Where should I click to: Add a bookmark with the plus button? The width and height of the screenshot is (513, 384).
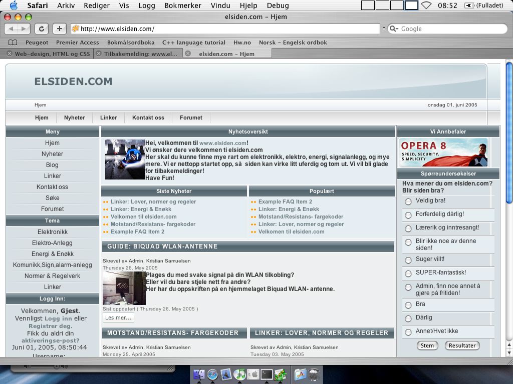[x=59, y=28]
